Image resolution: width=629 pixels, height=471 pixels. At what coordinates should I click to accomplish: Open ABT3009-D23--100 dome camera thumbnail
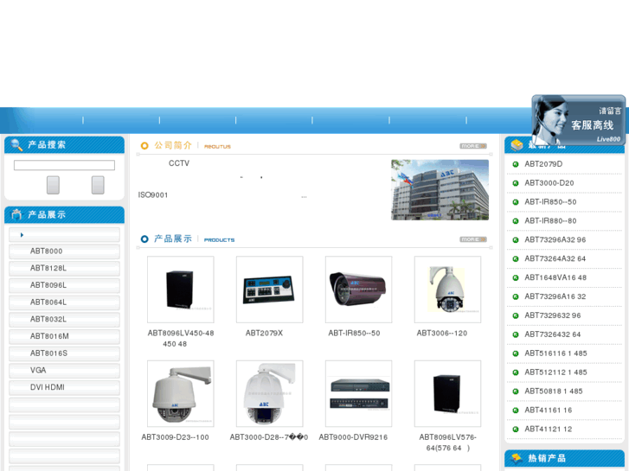click(181, 393)
